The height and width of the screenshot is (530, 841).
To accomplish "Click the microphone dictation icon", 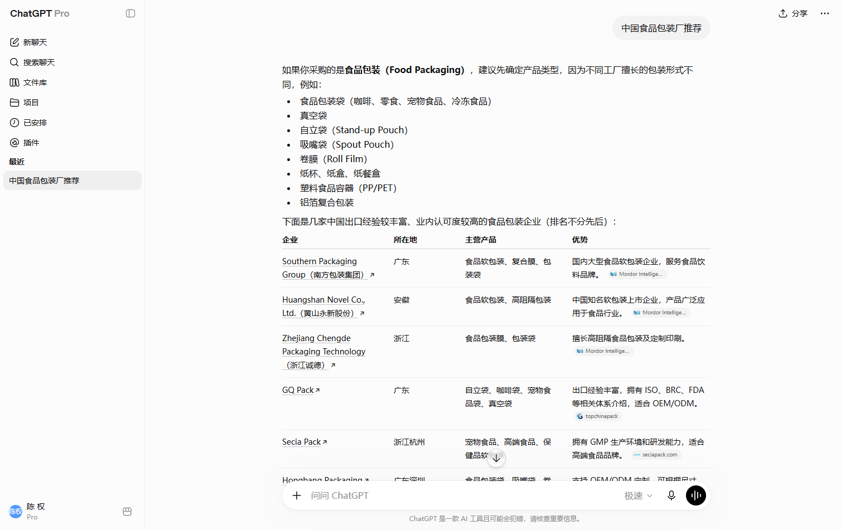I will [671, 495].
